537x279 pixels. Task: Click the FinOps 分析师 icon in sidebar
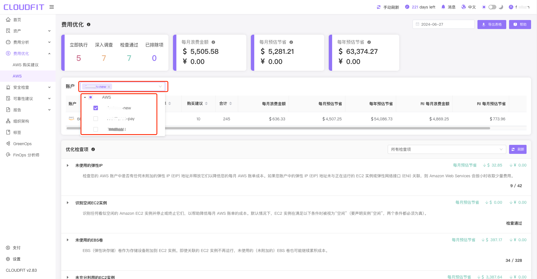pos(8,155)
